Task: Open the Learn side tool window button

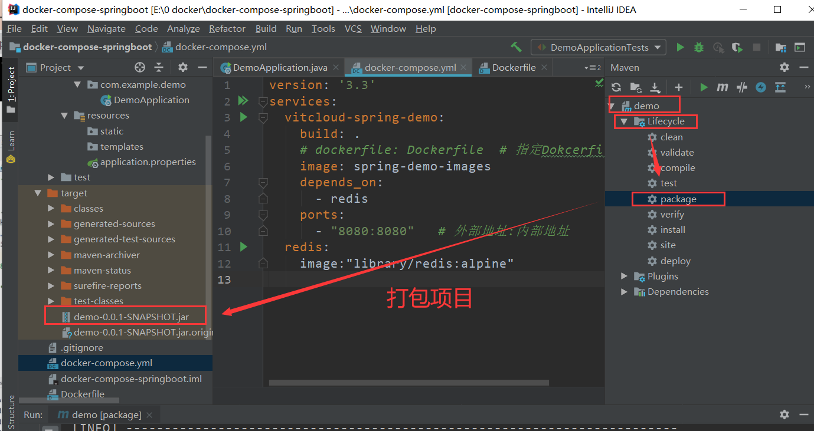Action: point(11,146)
